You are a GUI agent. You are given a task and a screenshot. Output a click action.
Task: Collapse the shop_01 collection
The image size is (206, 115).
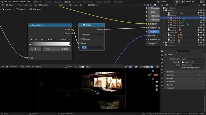click(x=166, y=15)
